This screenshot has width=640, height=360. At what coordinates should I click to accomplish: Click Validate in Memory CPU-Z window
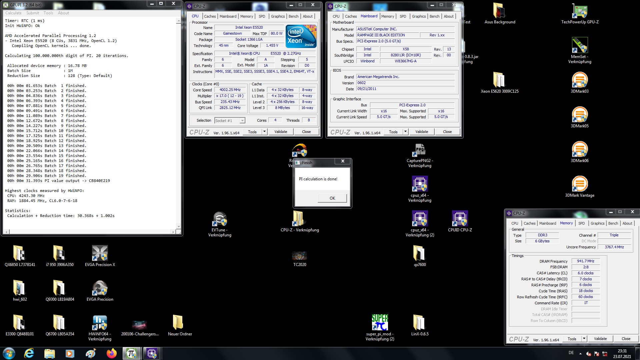(x=600, y=339)
